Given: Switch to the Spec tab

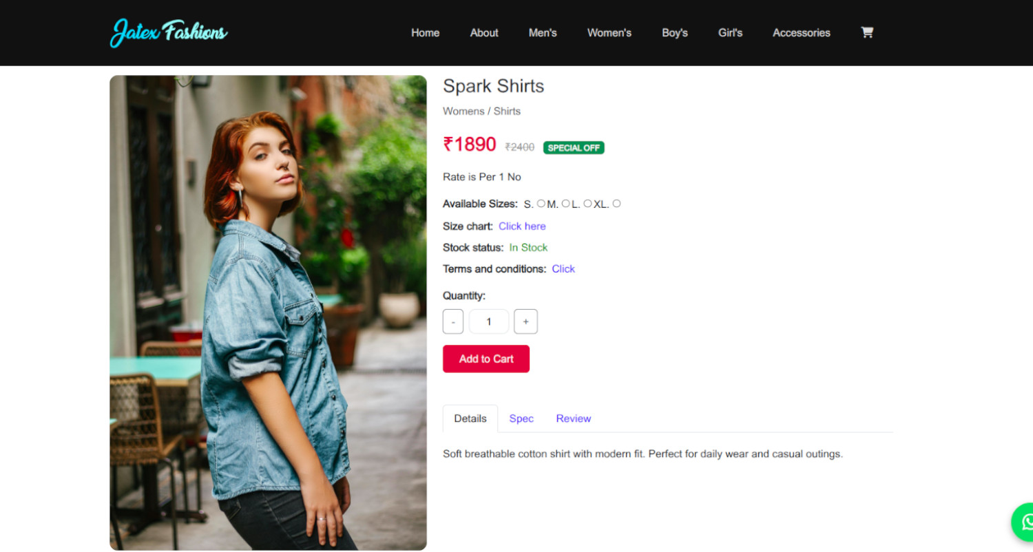Looking at the screenshot, I should 521,418.
